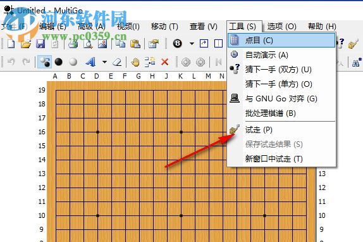This screenshot has height=242, width=363.
Task: Start 与 GNU Go 对弈 (G)
Action: click(x=281, y=99)
